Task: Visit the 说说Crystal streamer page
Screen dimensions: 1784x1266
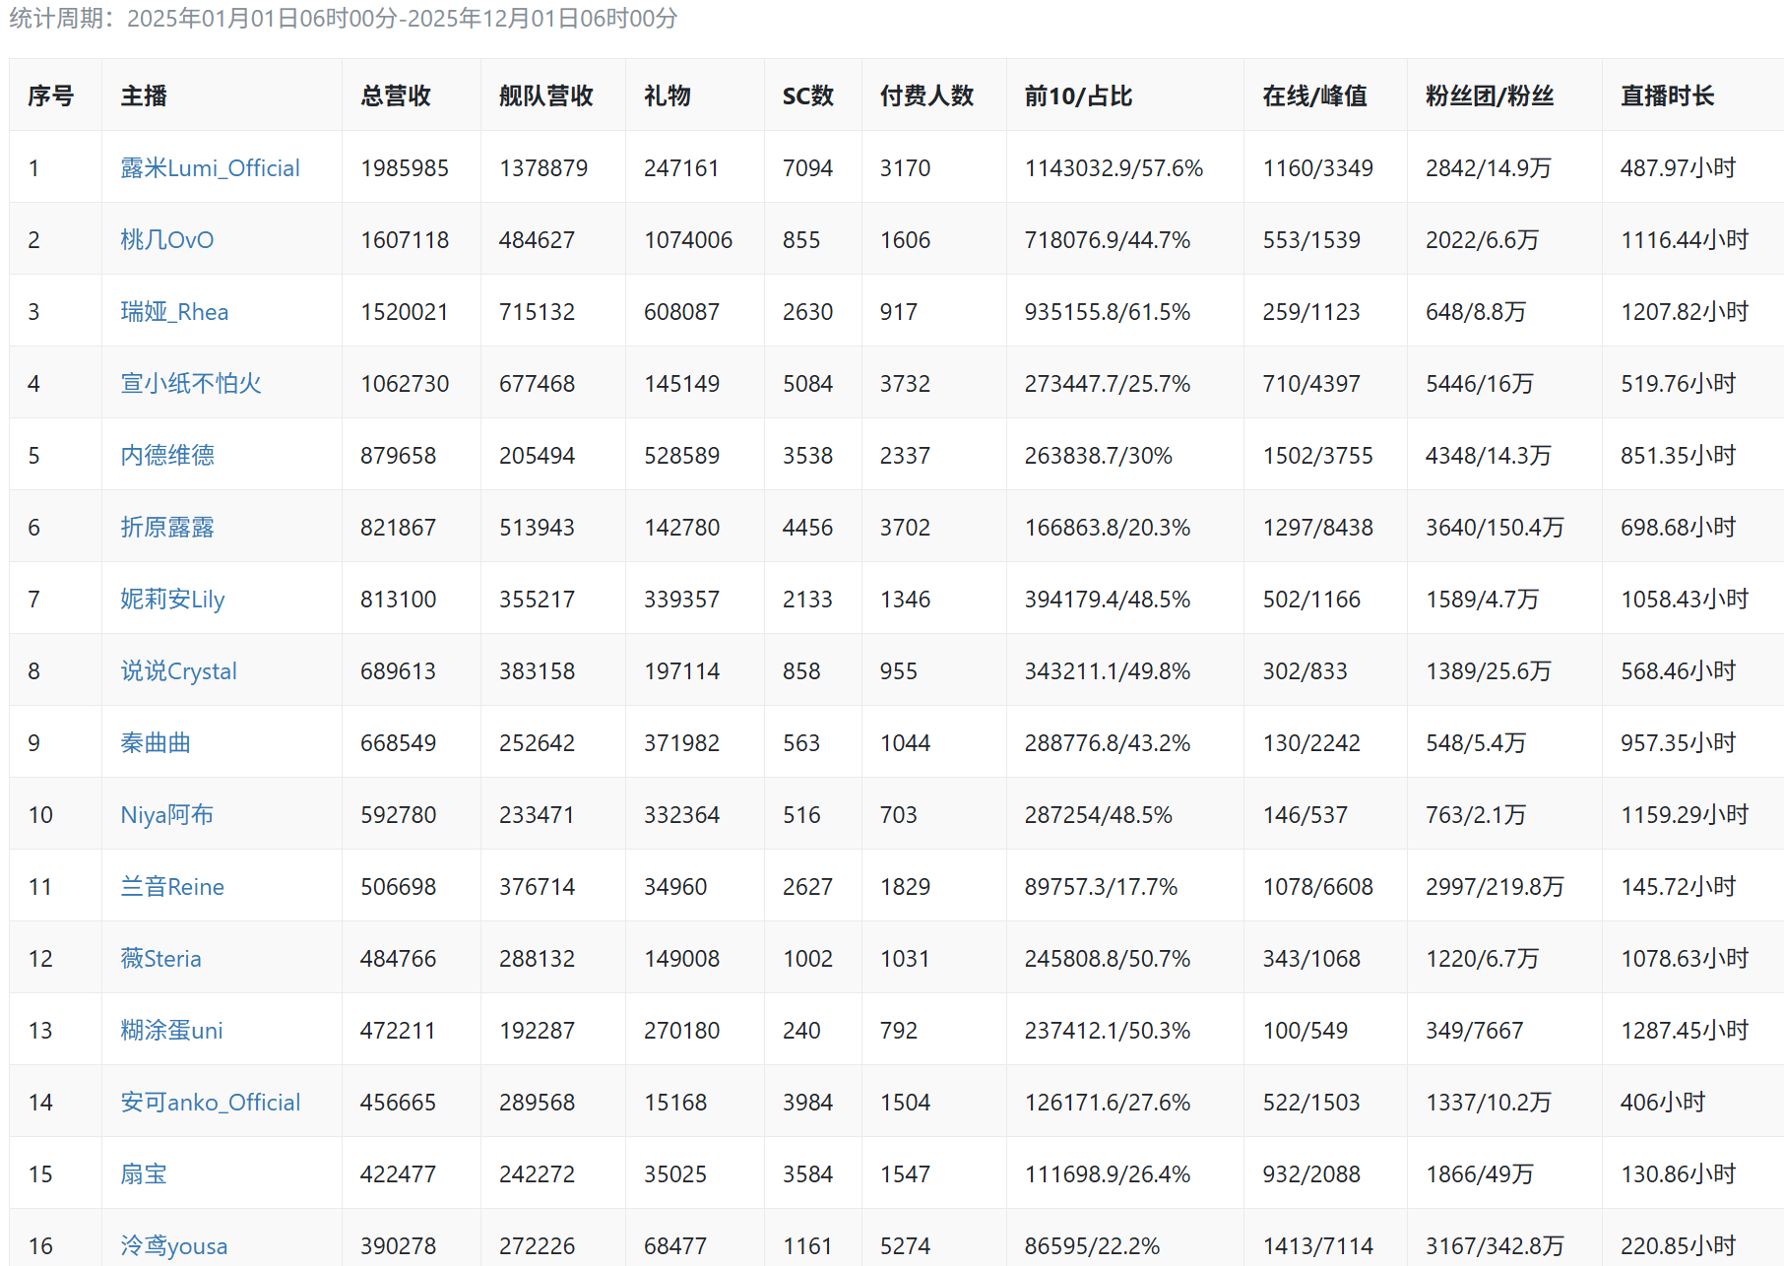Action: click(178, 671)
